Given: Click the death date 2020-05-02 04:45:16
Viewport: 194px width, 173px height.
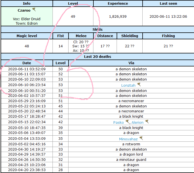Looking at the screenshot, I should click(x=27, y=144).
